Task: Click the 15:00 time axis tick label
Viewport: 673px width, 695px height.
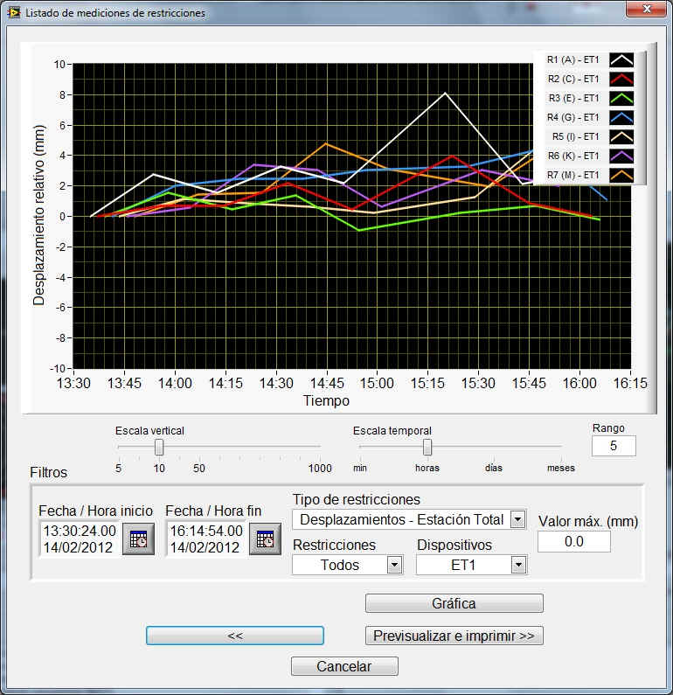Action: pos(377,383)
